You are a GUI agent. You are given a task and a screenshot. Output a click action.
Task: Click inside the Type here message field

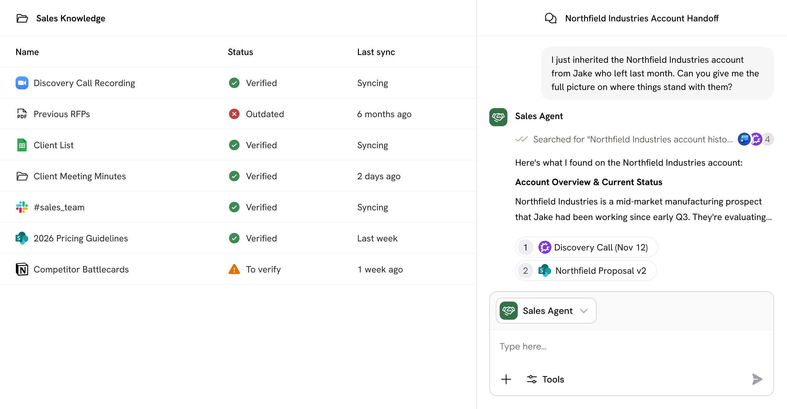(615, 346)
